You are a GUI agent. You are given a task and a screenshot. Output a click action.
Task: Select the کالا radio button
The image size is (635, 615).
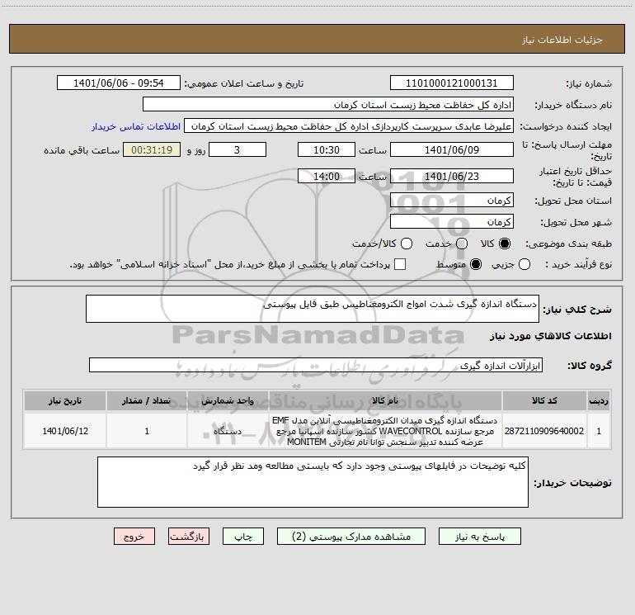click(505, 244)
